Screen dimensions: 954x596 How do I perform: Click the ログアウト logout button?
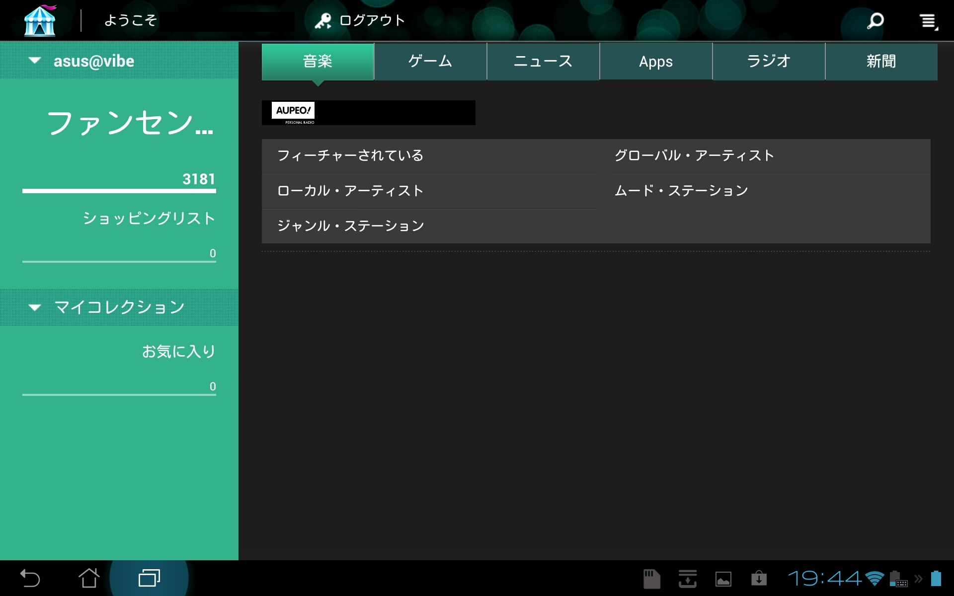pos(361,21)
